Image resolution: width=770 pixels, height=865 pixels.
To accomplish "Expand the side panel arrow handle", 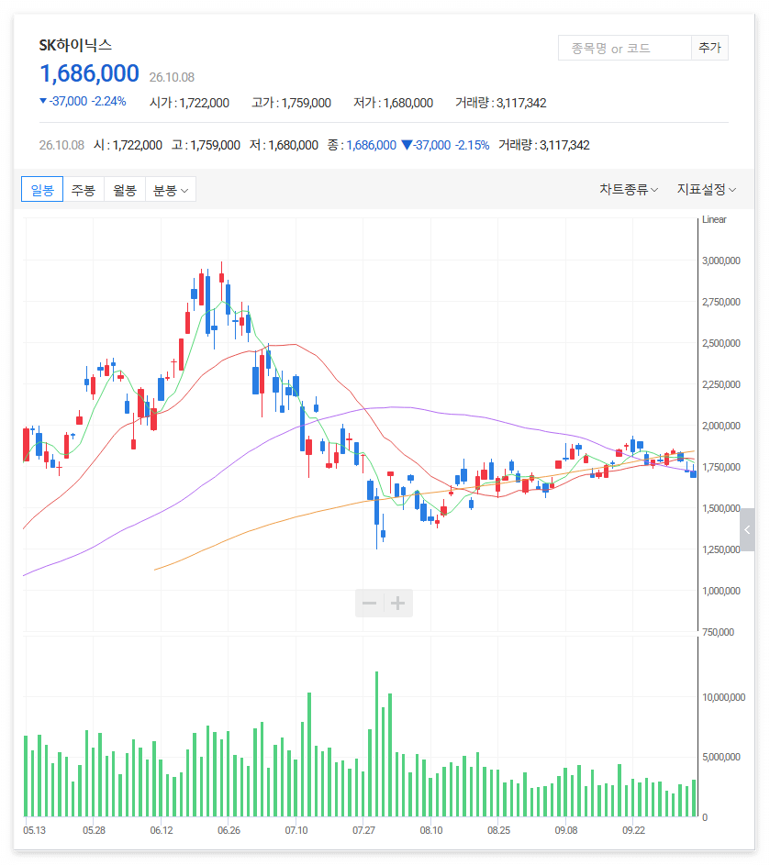I will coord(747,529).
